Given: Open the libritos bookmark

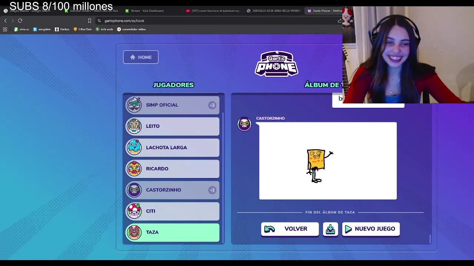Looking at the screenshot, I should [62, 29].
